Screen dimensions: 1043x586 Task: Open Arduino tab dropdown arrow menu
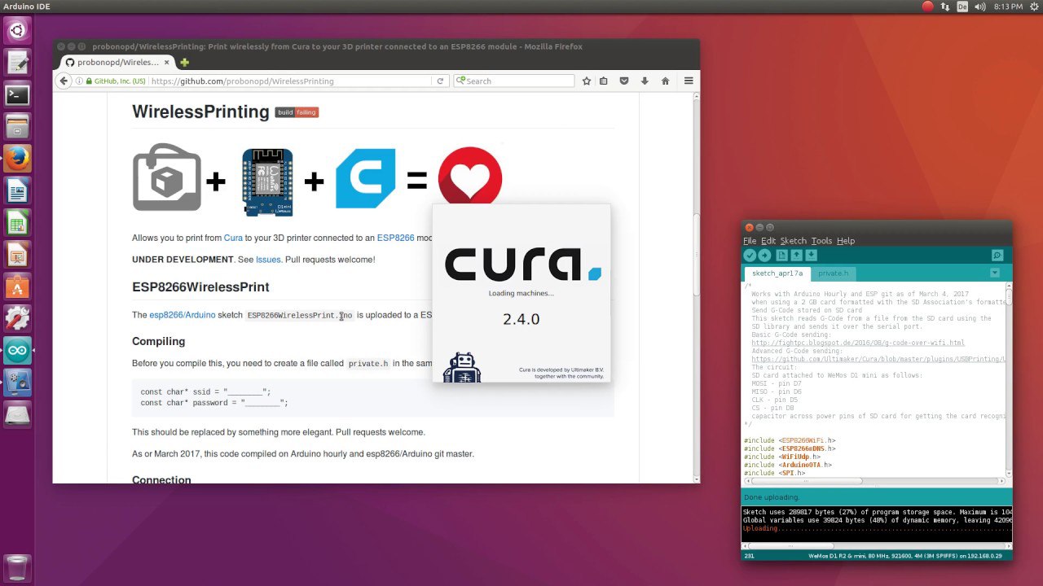(x=995, y=273)
